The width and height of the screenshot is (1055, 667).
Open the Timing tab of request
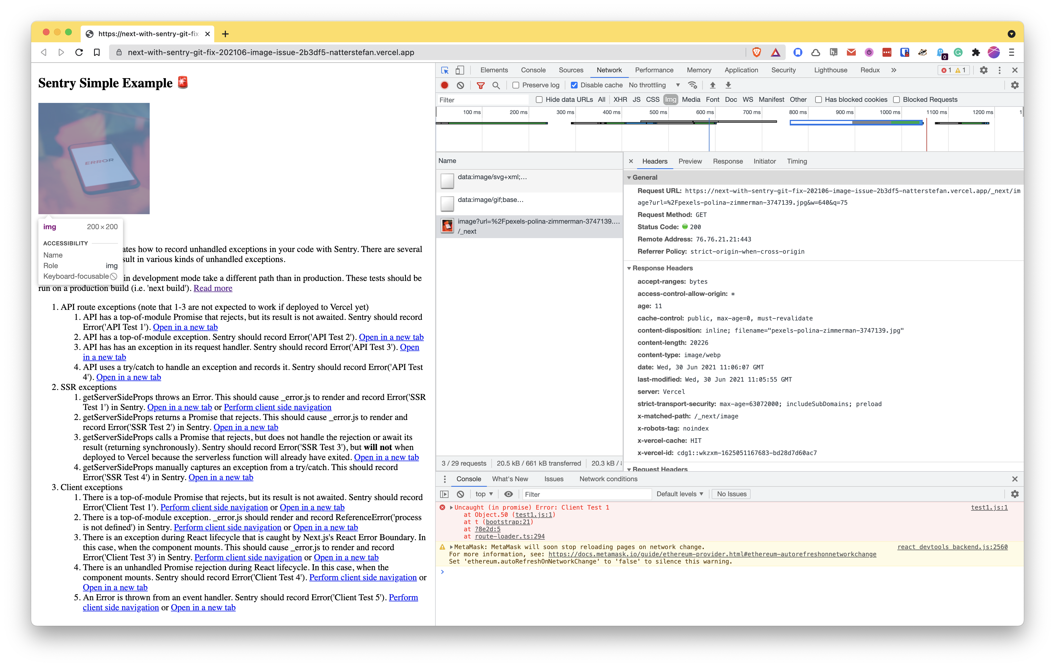pos(797,161)
